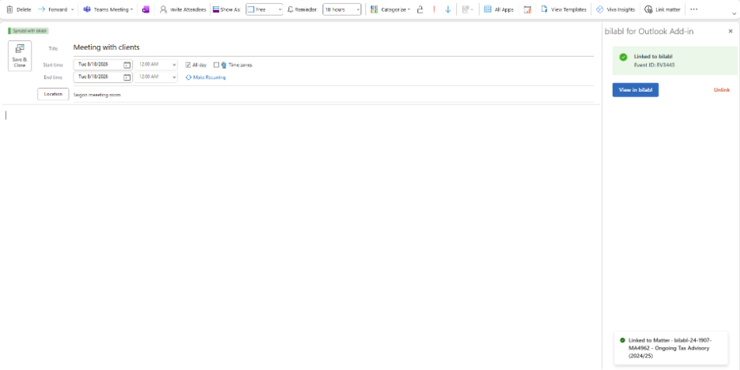The height and width of the screenshot is (370, 740).
Task: Click the Unlink link
Action: (x=722, y=90)
